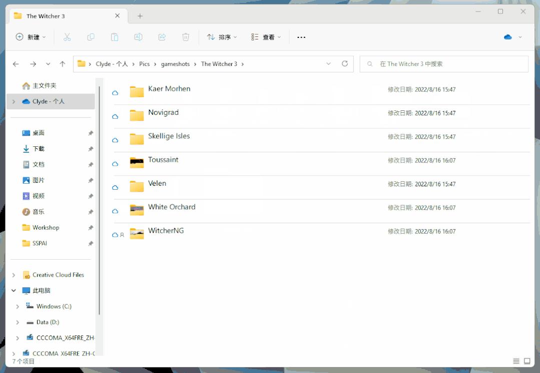The width and height of the screenshot is (540, 373).
Task: Click cloud sync status beside Kaer Morhen
Action: coord(115,93)
